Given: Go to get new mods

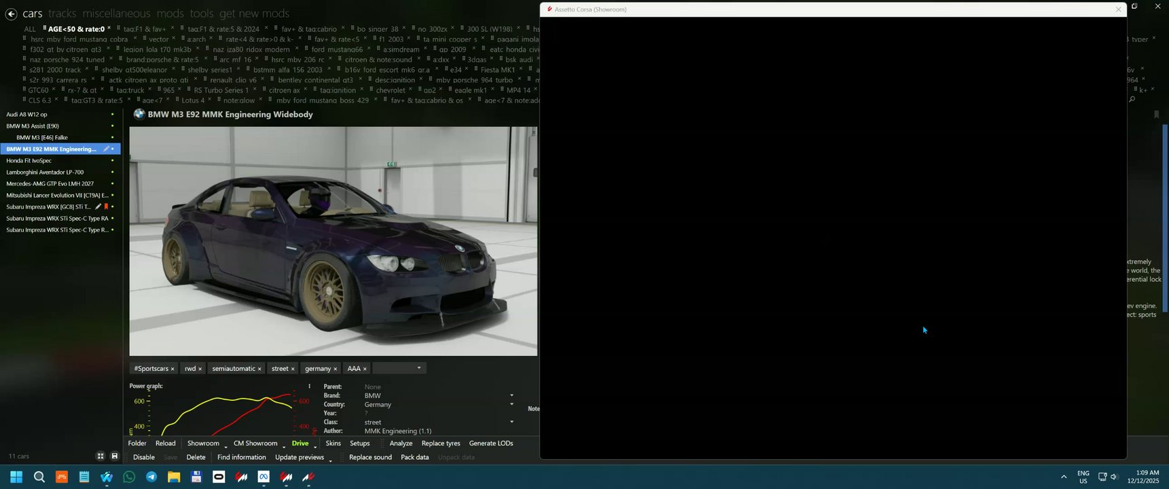Looking at the screenshot, I should pyautogui.click(x=254, y=14).
